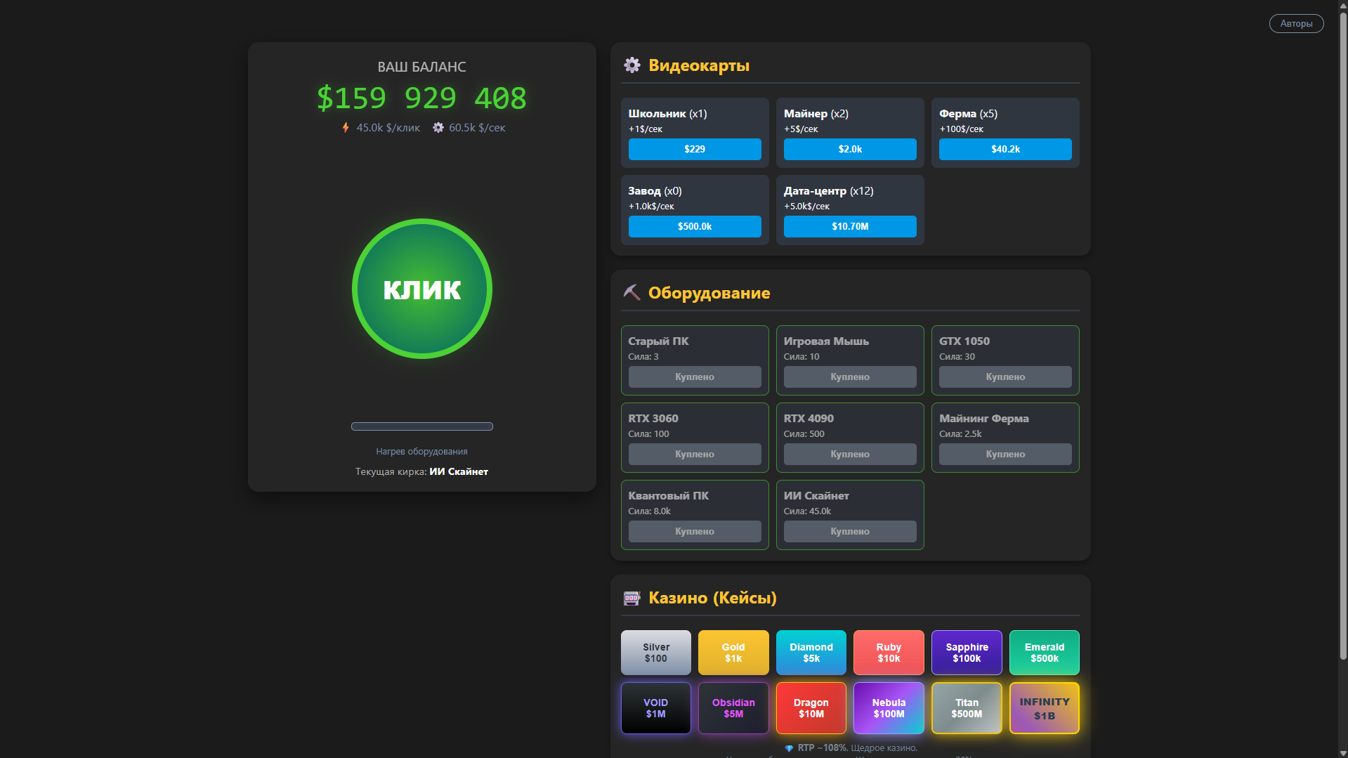Viewport: 1348px width, 758px height.
Task: Click Куплено button under RTX 4090
Action: point(850,454)
